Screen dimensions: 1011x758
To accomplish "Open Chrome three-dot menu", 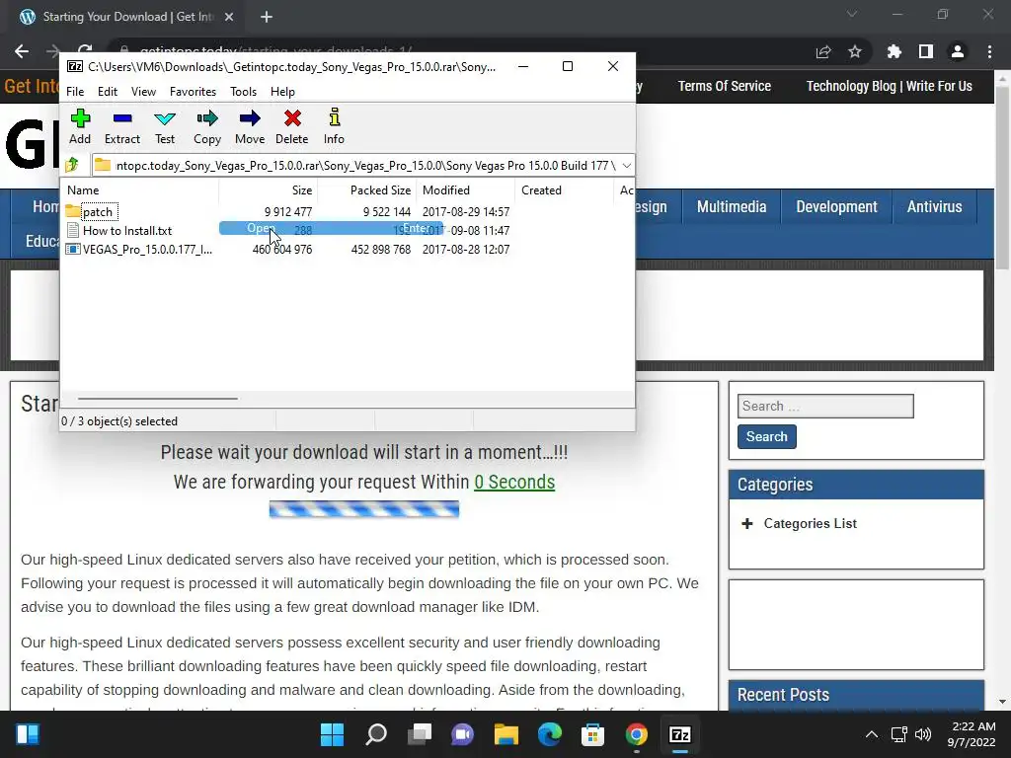I will 989,51.
